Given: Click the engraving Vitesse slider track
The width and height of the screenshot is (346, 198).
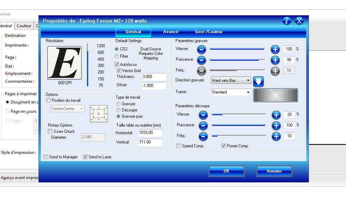Looking at the screenshot, I should 237,49.
